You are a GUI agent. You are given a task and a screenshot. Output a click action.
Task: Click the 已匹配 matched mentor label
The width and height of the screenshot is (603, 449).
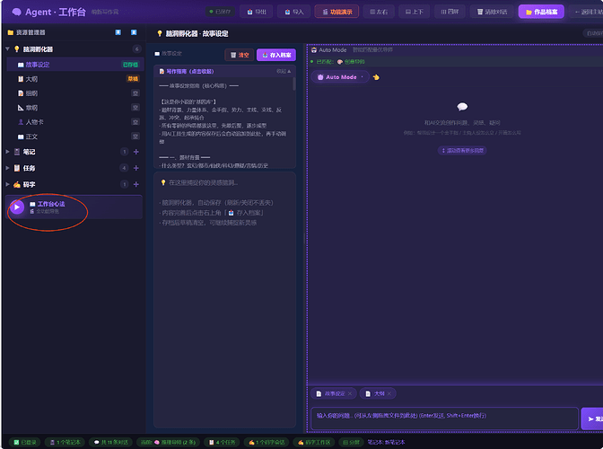tap(340, 62)
